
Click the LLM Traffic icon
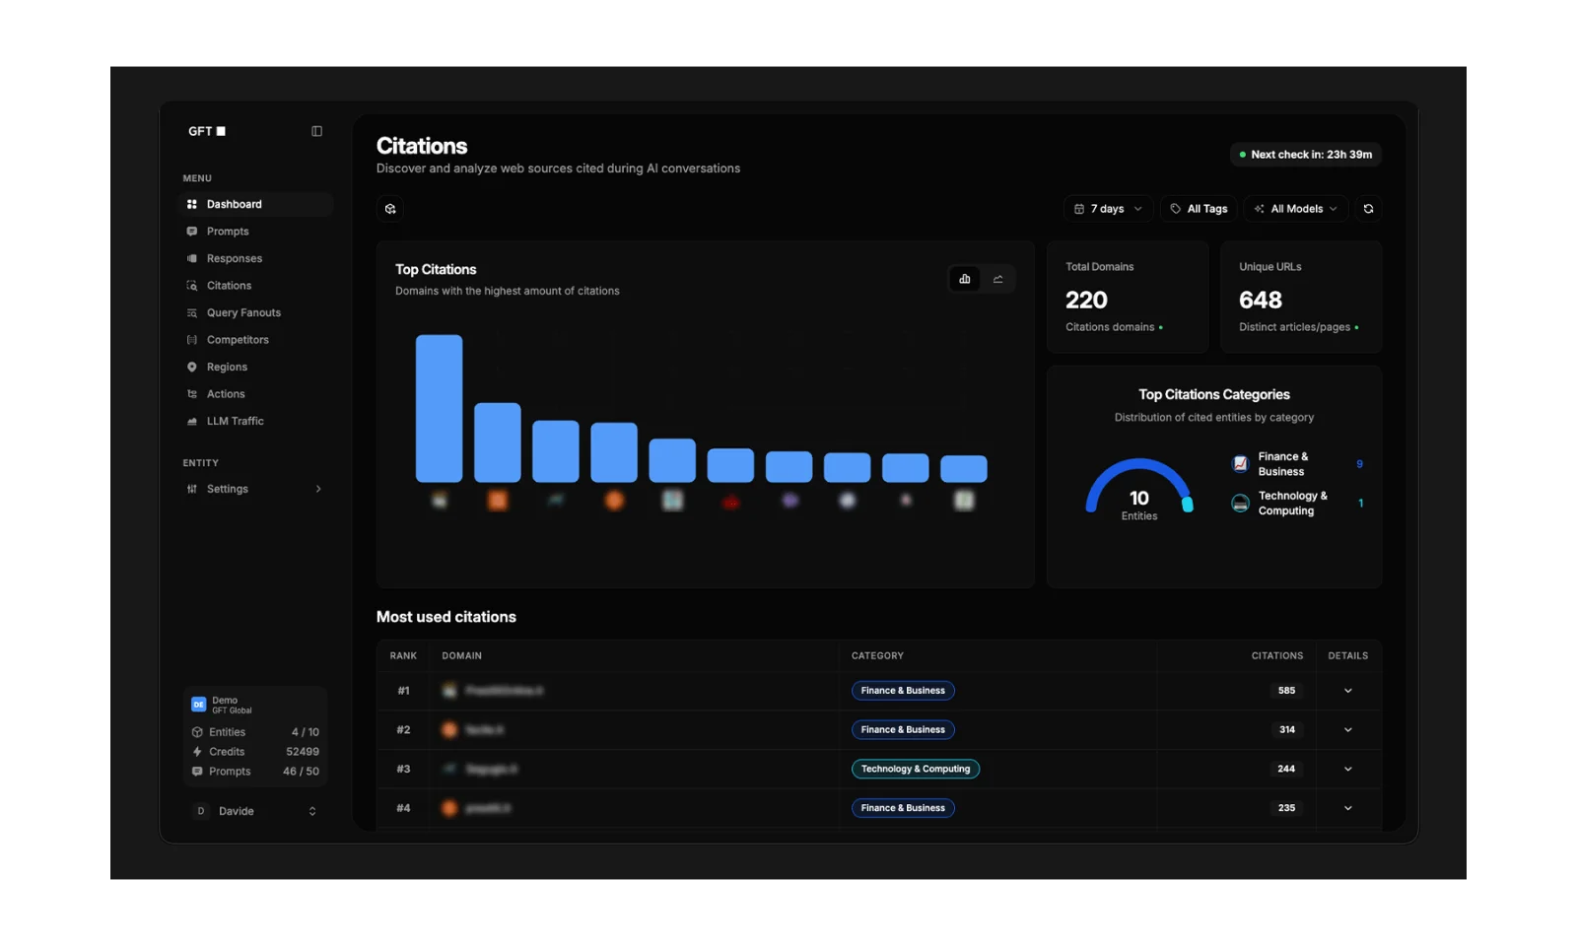coord(192,421)
